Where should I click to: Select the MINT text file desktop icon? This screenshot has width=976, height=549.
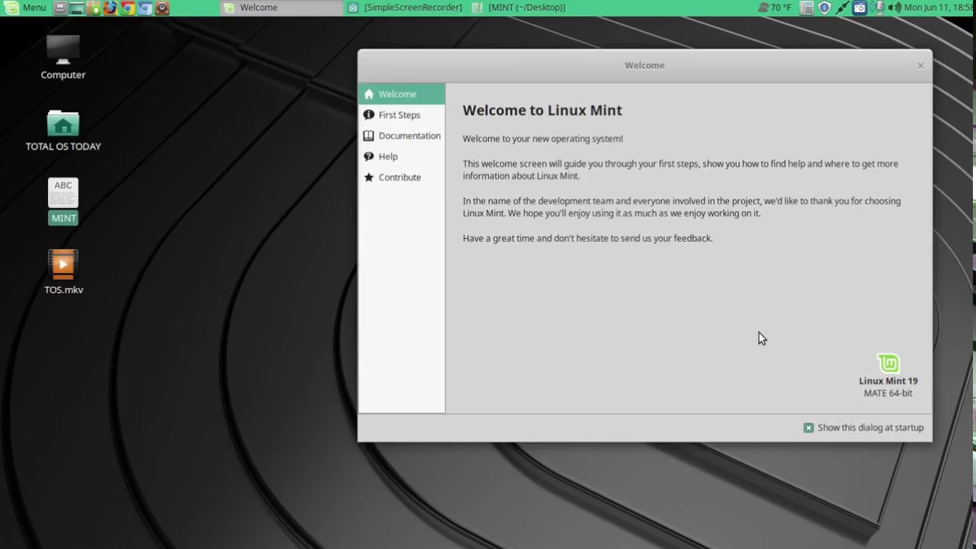63,201
